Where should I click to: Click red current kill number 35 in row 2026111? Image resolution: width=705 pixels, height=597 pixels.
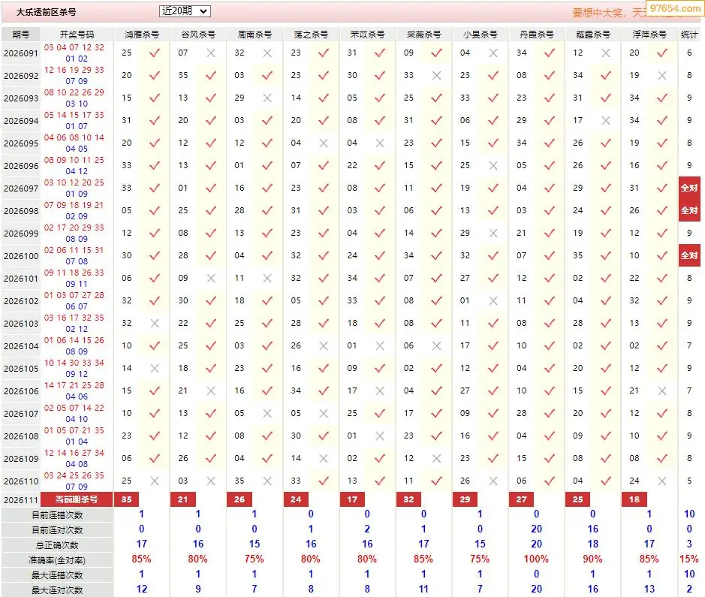click(x=127, y=499)
